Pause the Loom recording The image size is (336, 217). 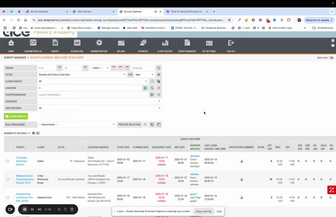click(32, 209)
